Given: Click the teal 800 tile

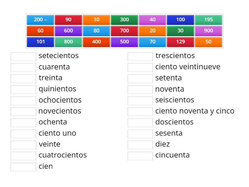Looking at the screenshot, I should pyautogui.click(x=68, y=41).
